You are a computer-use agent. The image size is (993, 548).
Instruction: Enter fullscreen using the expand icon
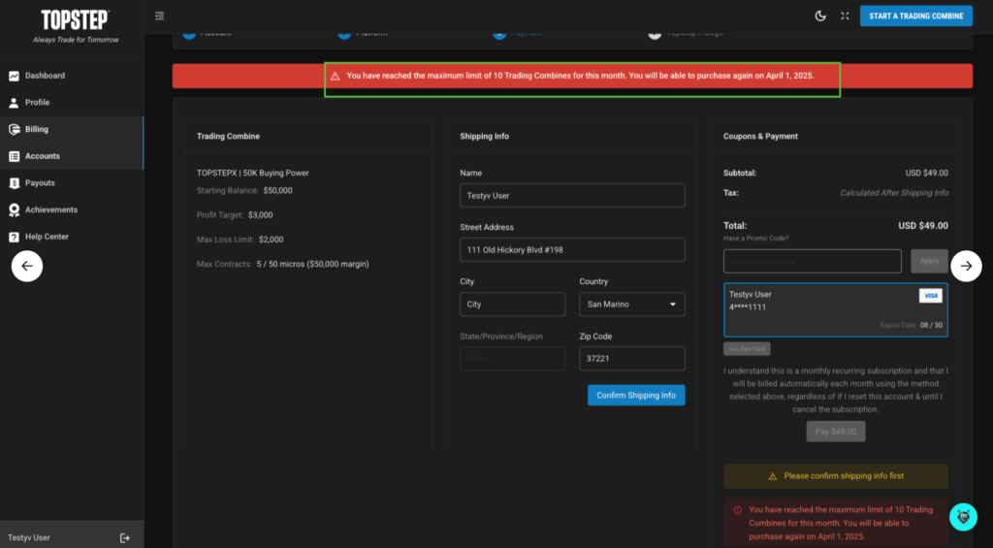[845, 16]
